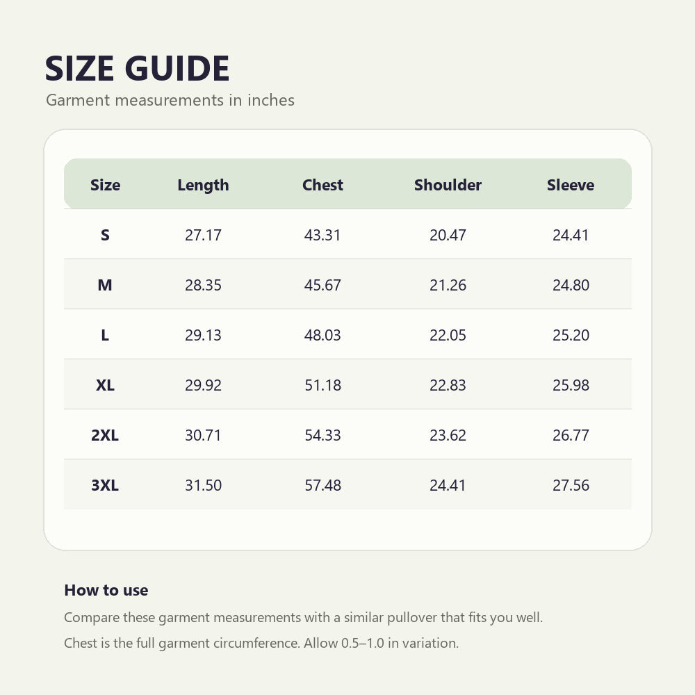The width and height of the screenshot is (695, 695).
Task: Click sleeve value 25.98
Action: [571, 385]
